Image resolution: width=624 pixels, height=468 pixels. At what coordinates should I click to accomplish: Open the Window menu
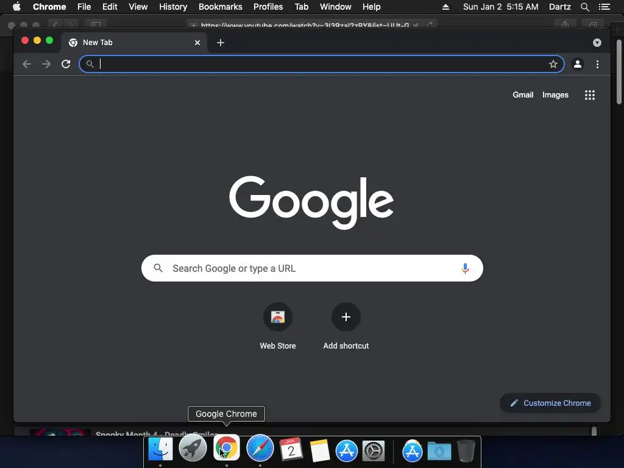click(336, 7)
